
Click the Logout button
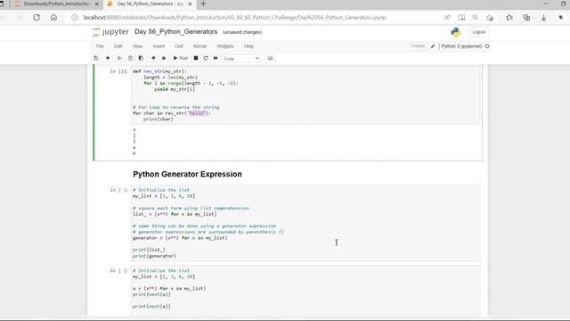pos(479,32)
